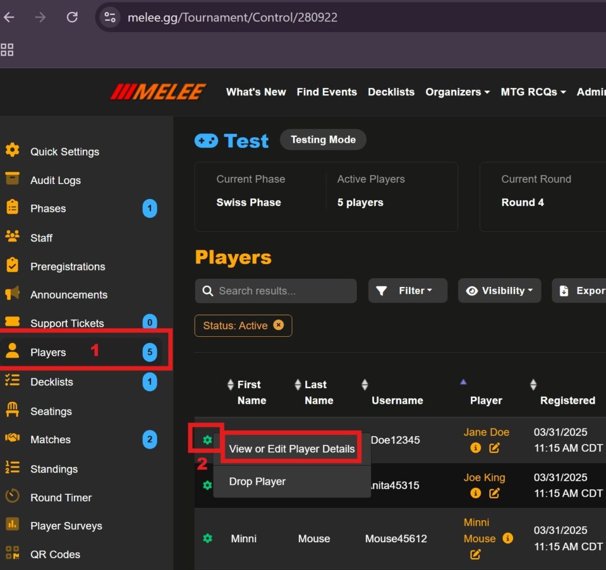Click the gear icon in Minni Mouse's row
606x570 pixels.
pos(207,539)
